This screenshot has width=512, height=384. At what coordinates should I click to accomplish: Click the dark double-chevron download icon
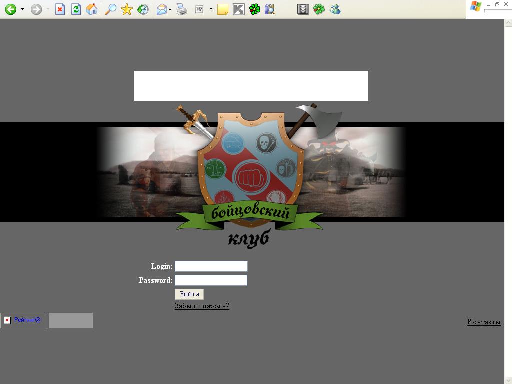click(303, 9)
